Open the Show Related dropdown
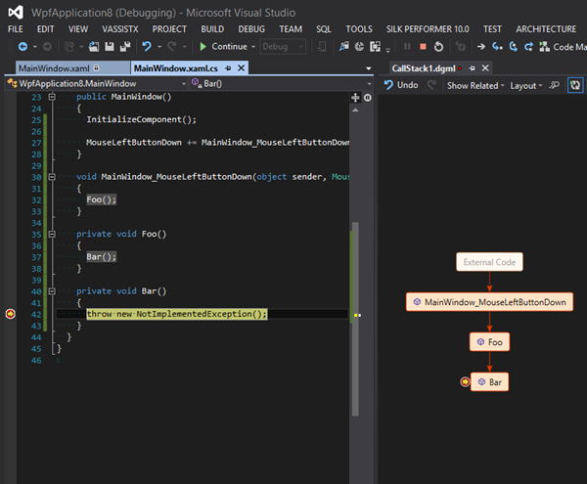Screen dimensions: 587x484 click(x=475, y=86)
